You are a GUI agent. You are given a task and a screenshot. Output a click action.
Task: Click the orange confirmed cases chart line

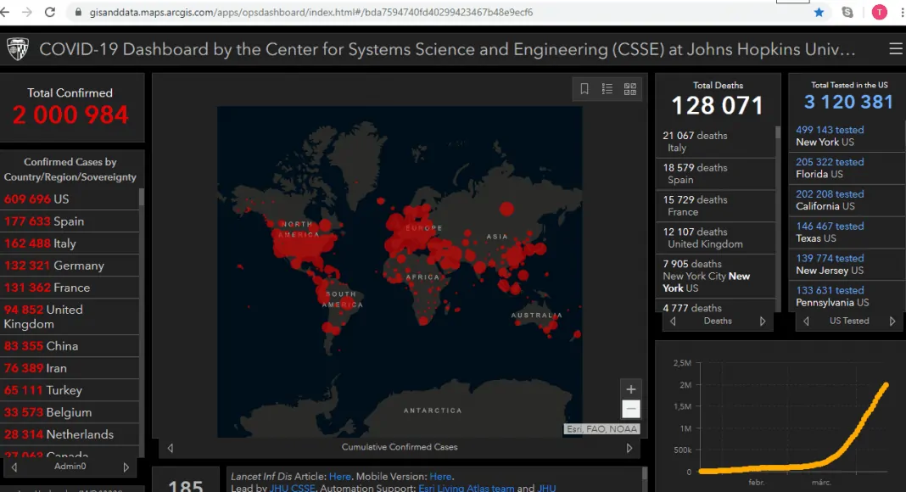[x=792, y=428]
